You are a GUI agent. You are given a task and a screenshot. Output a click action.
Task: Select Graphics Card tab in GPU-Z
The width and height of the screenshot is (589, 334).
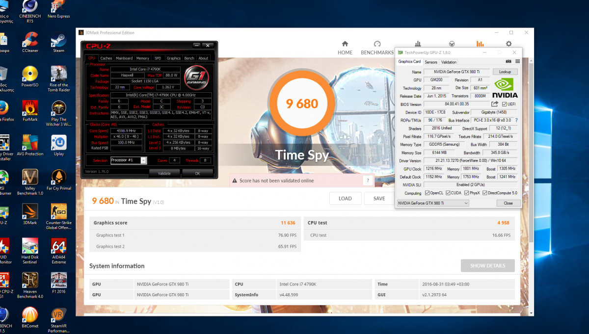point(409,62)
